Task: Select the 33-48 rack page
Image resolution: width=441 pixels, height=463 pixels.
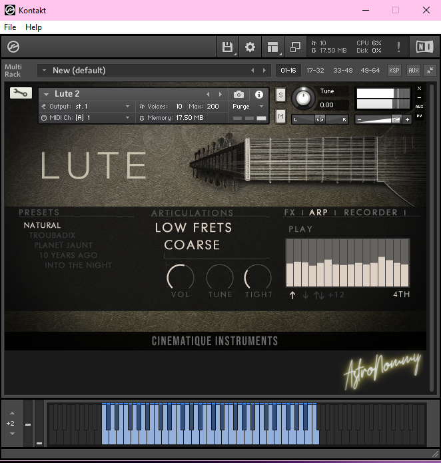Action: pyautogui.click(x=342, y=70)
